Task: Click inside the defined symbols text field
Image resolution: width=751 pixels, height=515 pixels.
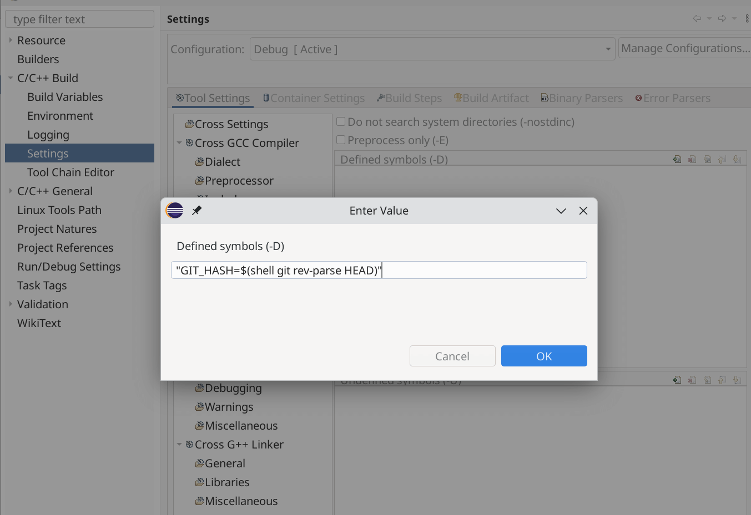Action: [379, 270]
